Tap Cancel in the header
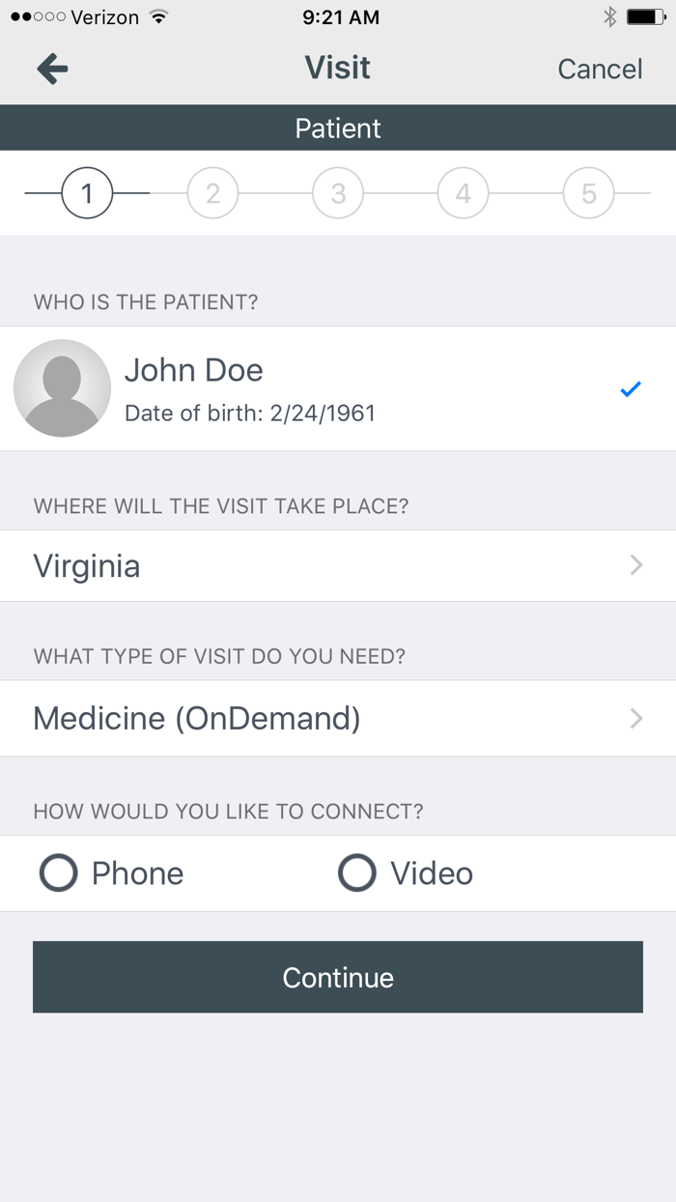Screen dimensions: 676x1202 (600, 69)
